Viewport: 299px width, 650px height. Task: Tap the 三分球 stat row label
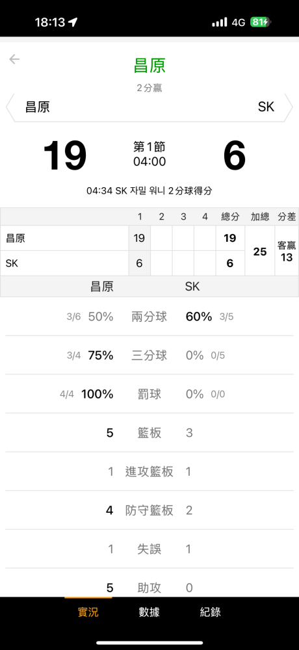(149, 356)
